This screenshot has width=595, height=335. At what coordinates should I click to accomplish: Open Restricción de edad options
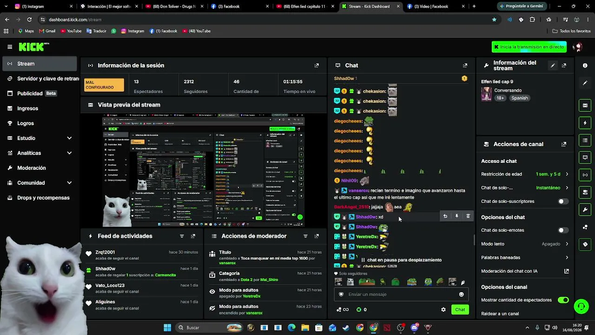point(525,174)
